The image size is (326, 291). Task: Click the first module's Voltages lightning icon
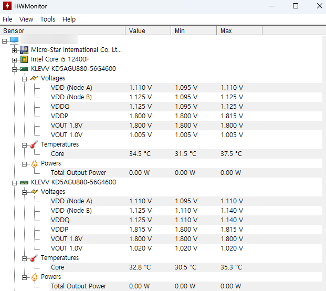coord(34,78)
